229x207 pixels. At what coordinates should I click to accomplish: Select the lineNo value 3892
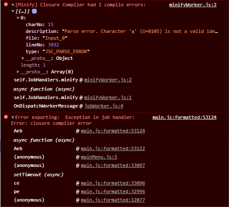click(54, 45)
